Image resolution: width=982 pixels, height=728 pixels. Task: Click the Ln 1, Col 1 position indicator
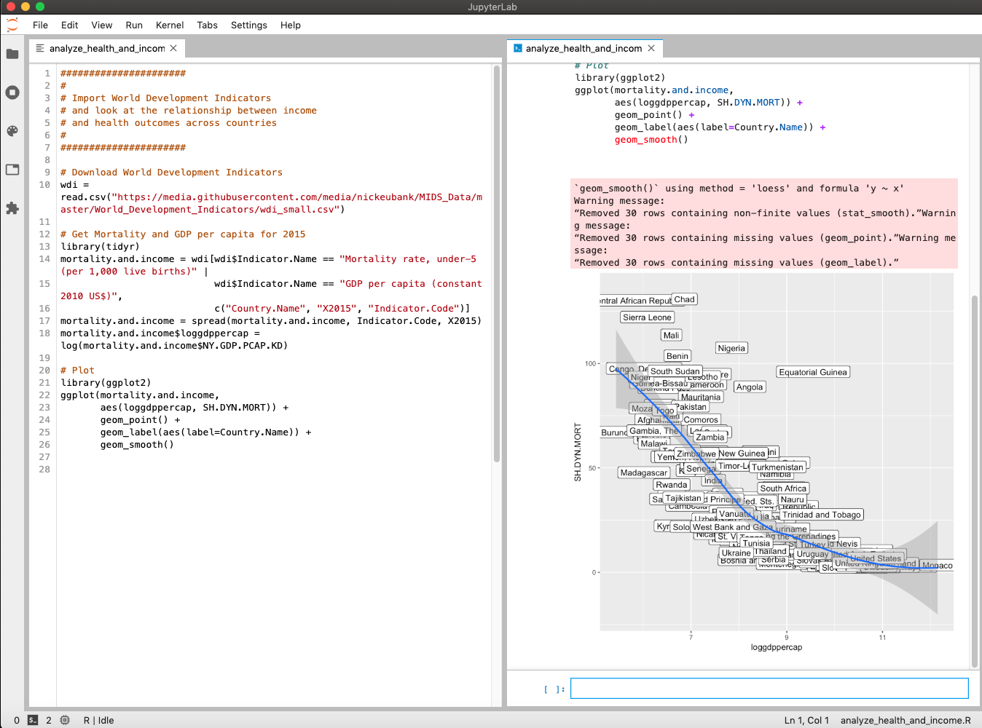806,720
